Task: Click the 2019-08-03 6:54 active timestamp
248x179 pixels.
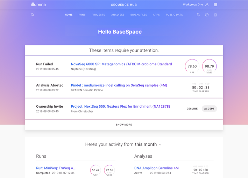Action: pos(161,173)
